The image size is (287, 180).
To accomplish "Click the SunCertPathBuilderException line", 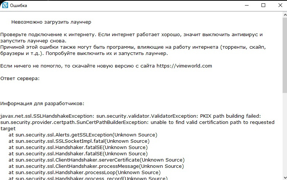I will pos(137,122).
